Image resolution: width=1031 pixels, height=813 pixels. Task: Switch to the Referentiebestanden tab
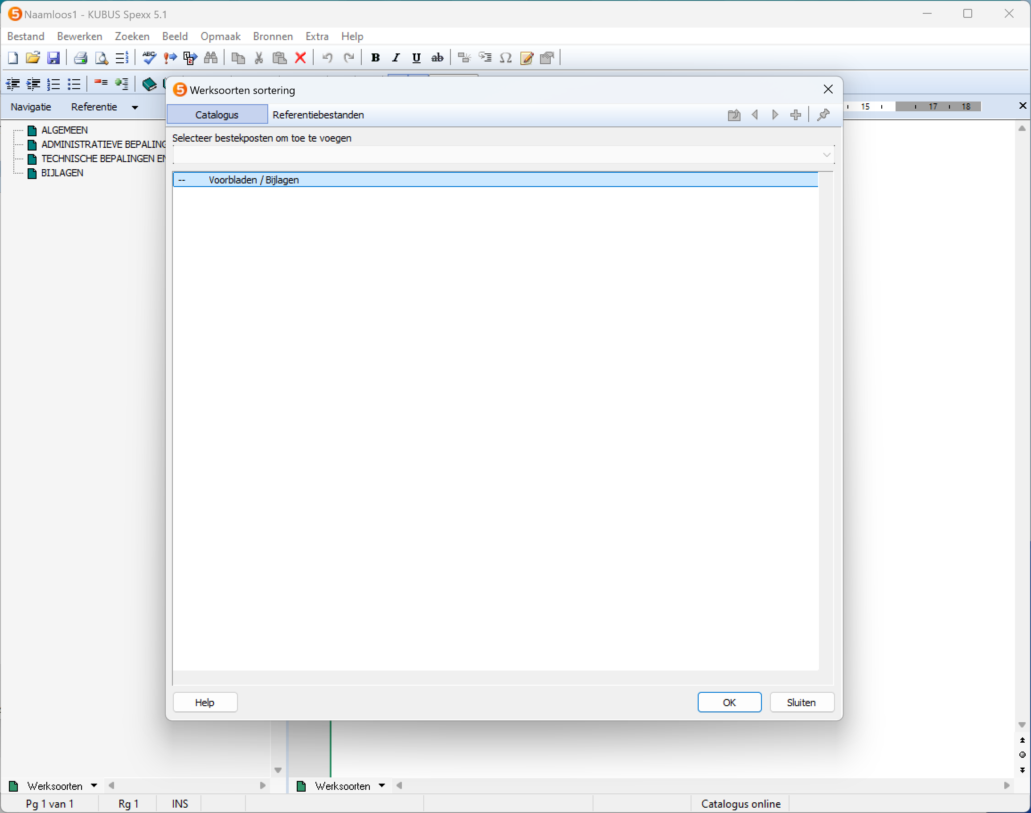[x=318, y=115]
